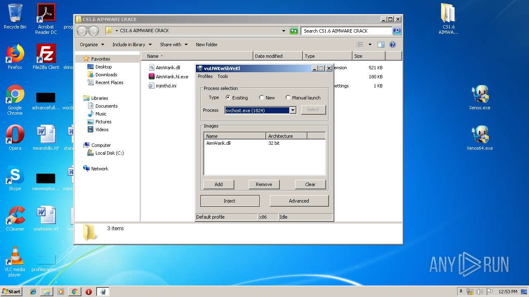Click the search magnifier icon

[x=396, y=31]
